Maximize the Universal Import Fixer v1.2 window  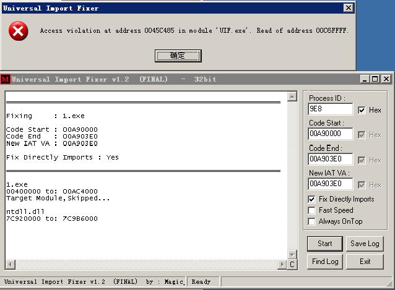pyautogui.click(x=375, y=79)
